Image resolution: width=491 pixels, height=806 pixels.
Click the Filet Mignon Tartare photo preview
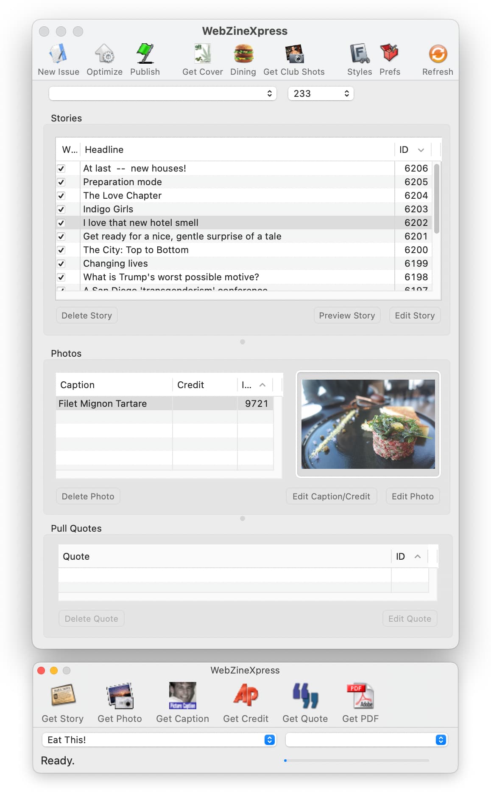pyautogui.click(x=368, y=424)
